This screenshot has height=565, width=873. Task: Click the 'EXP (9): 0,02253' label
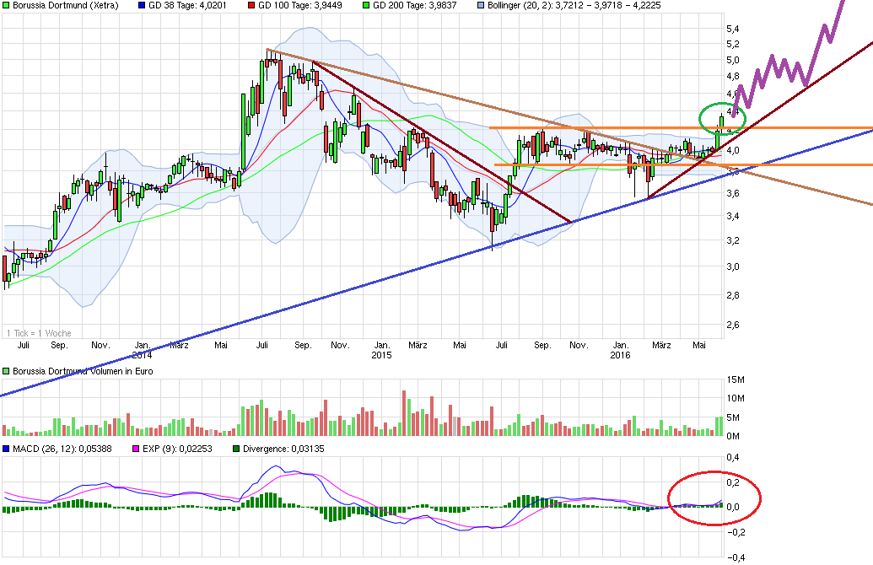[178, 449]
